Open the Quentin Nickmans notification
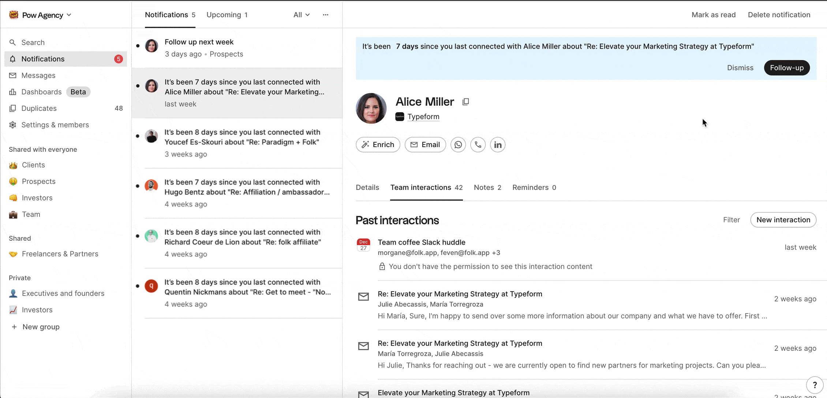 [237, 293]
